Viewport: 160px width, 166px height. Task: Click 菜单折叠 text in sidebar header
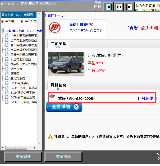pyautogui.click(x=31, y=21)
